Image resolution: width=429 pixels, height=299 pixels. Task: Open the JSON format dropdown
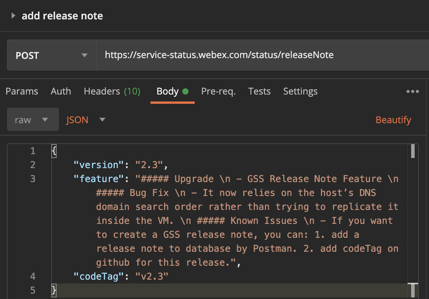point(85,120)
